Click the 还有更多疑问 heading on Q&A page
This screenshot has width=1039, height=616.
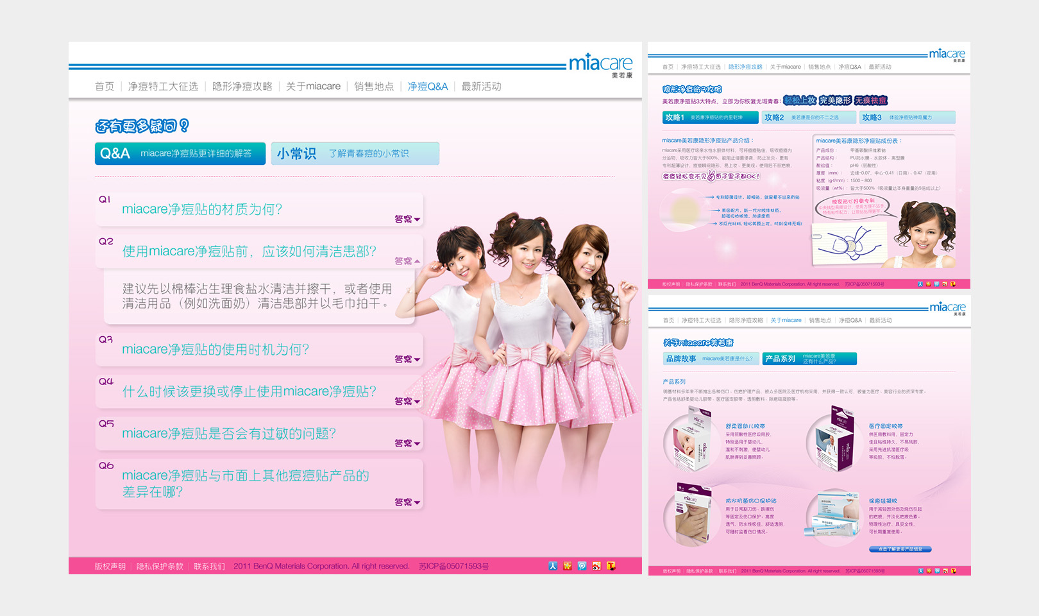(142, 126)
